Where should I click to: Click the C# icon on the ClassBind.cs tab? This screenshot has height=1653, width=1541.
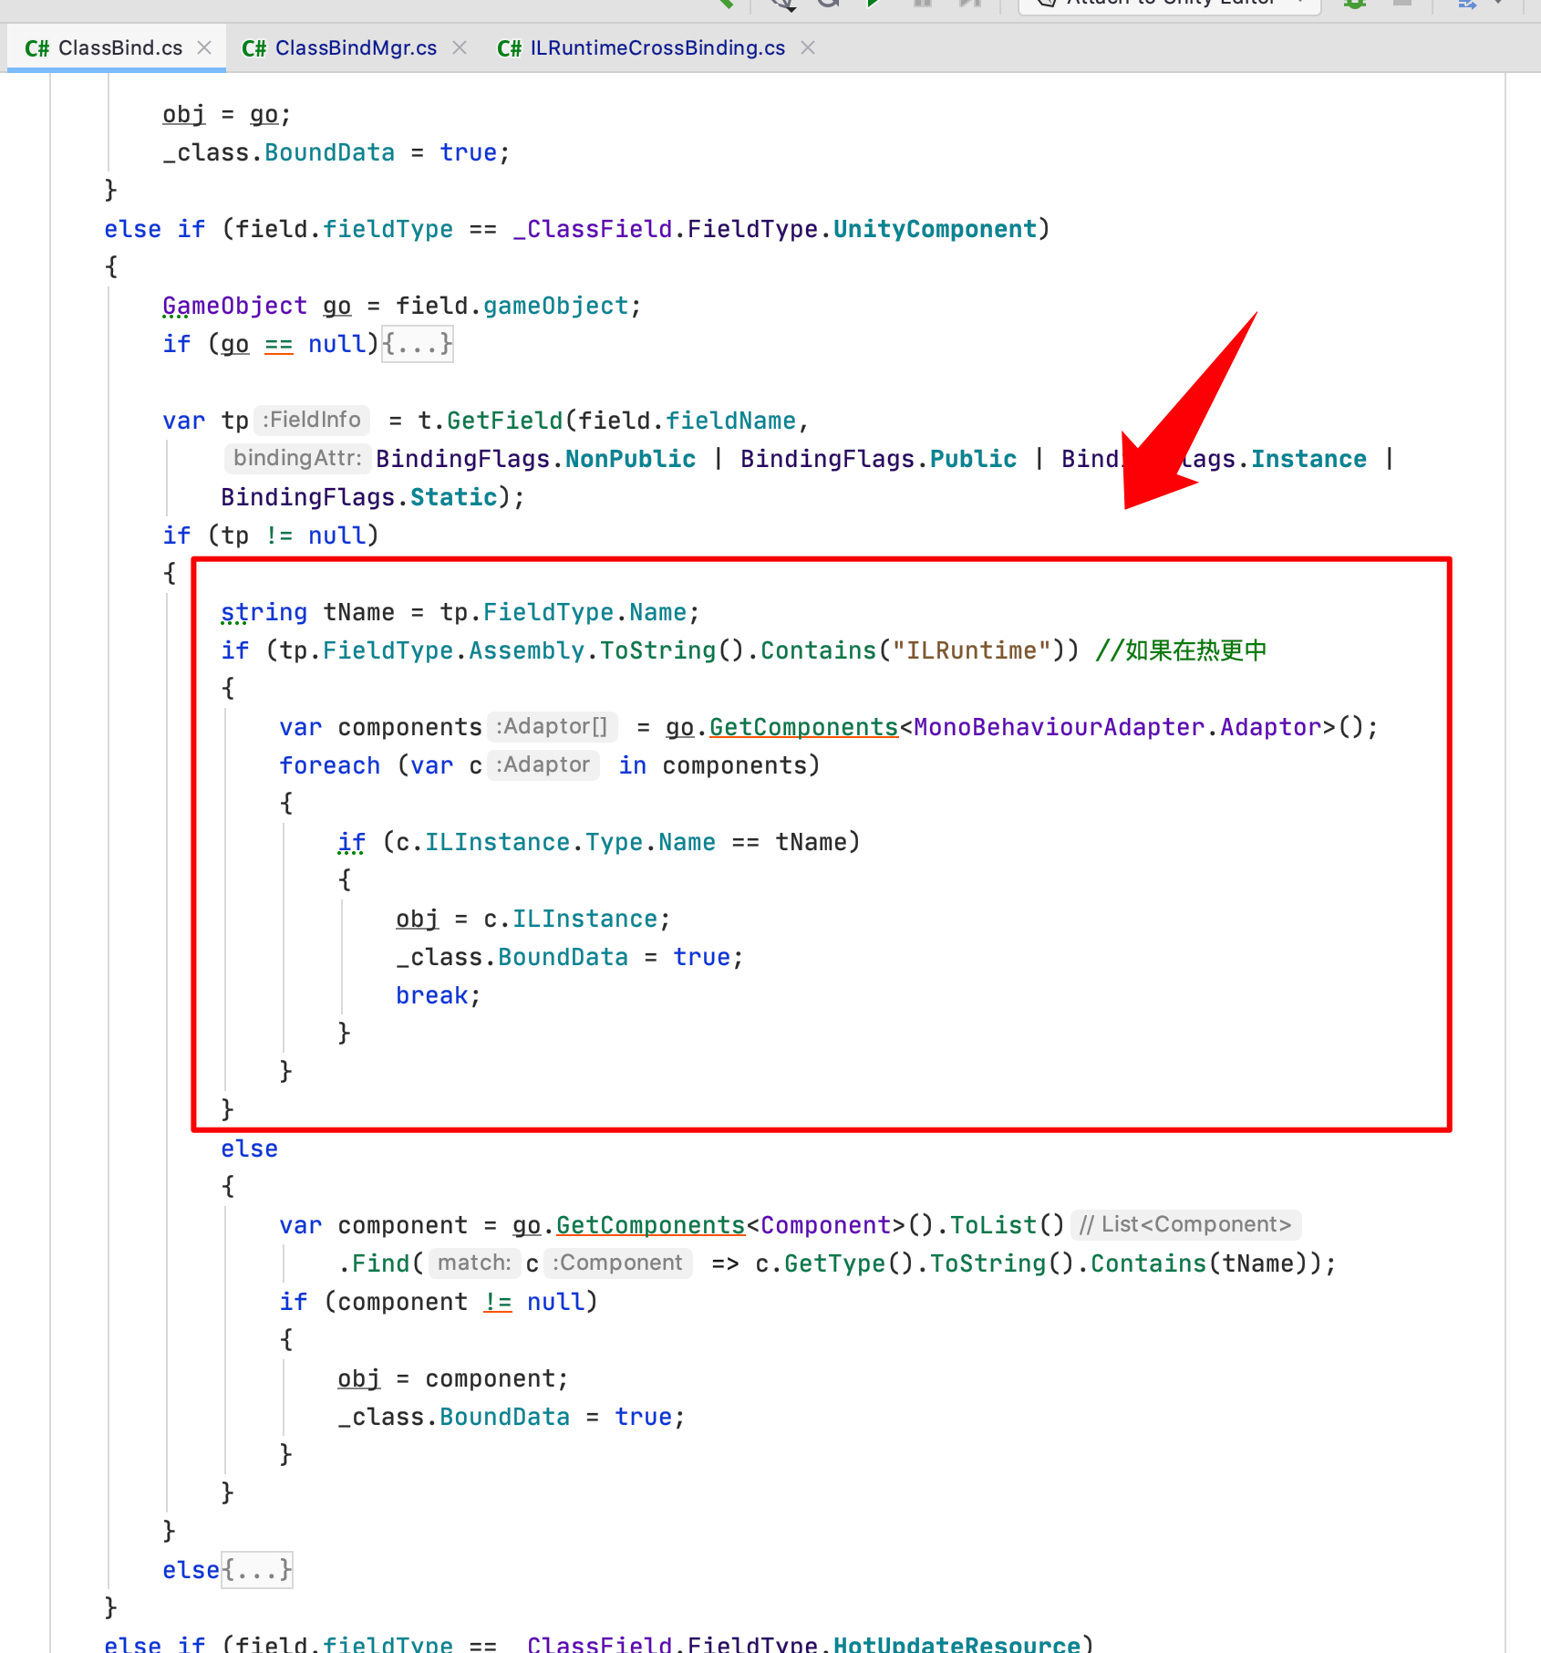click(38, 47)
